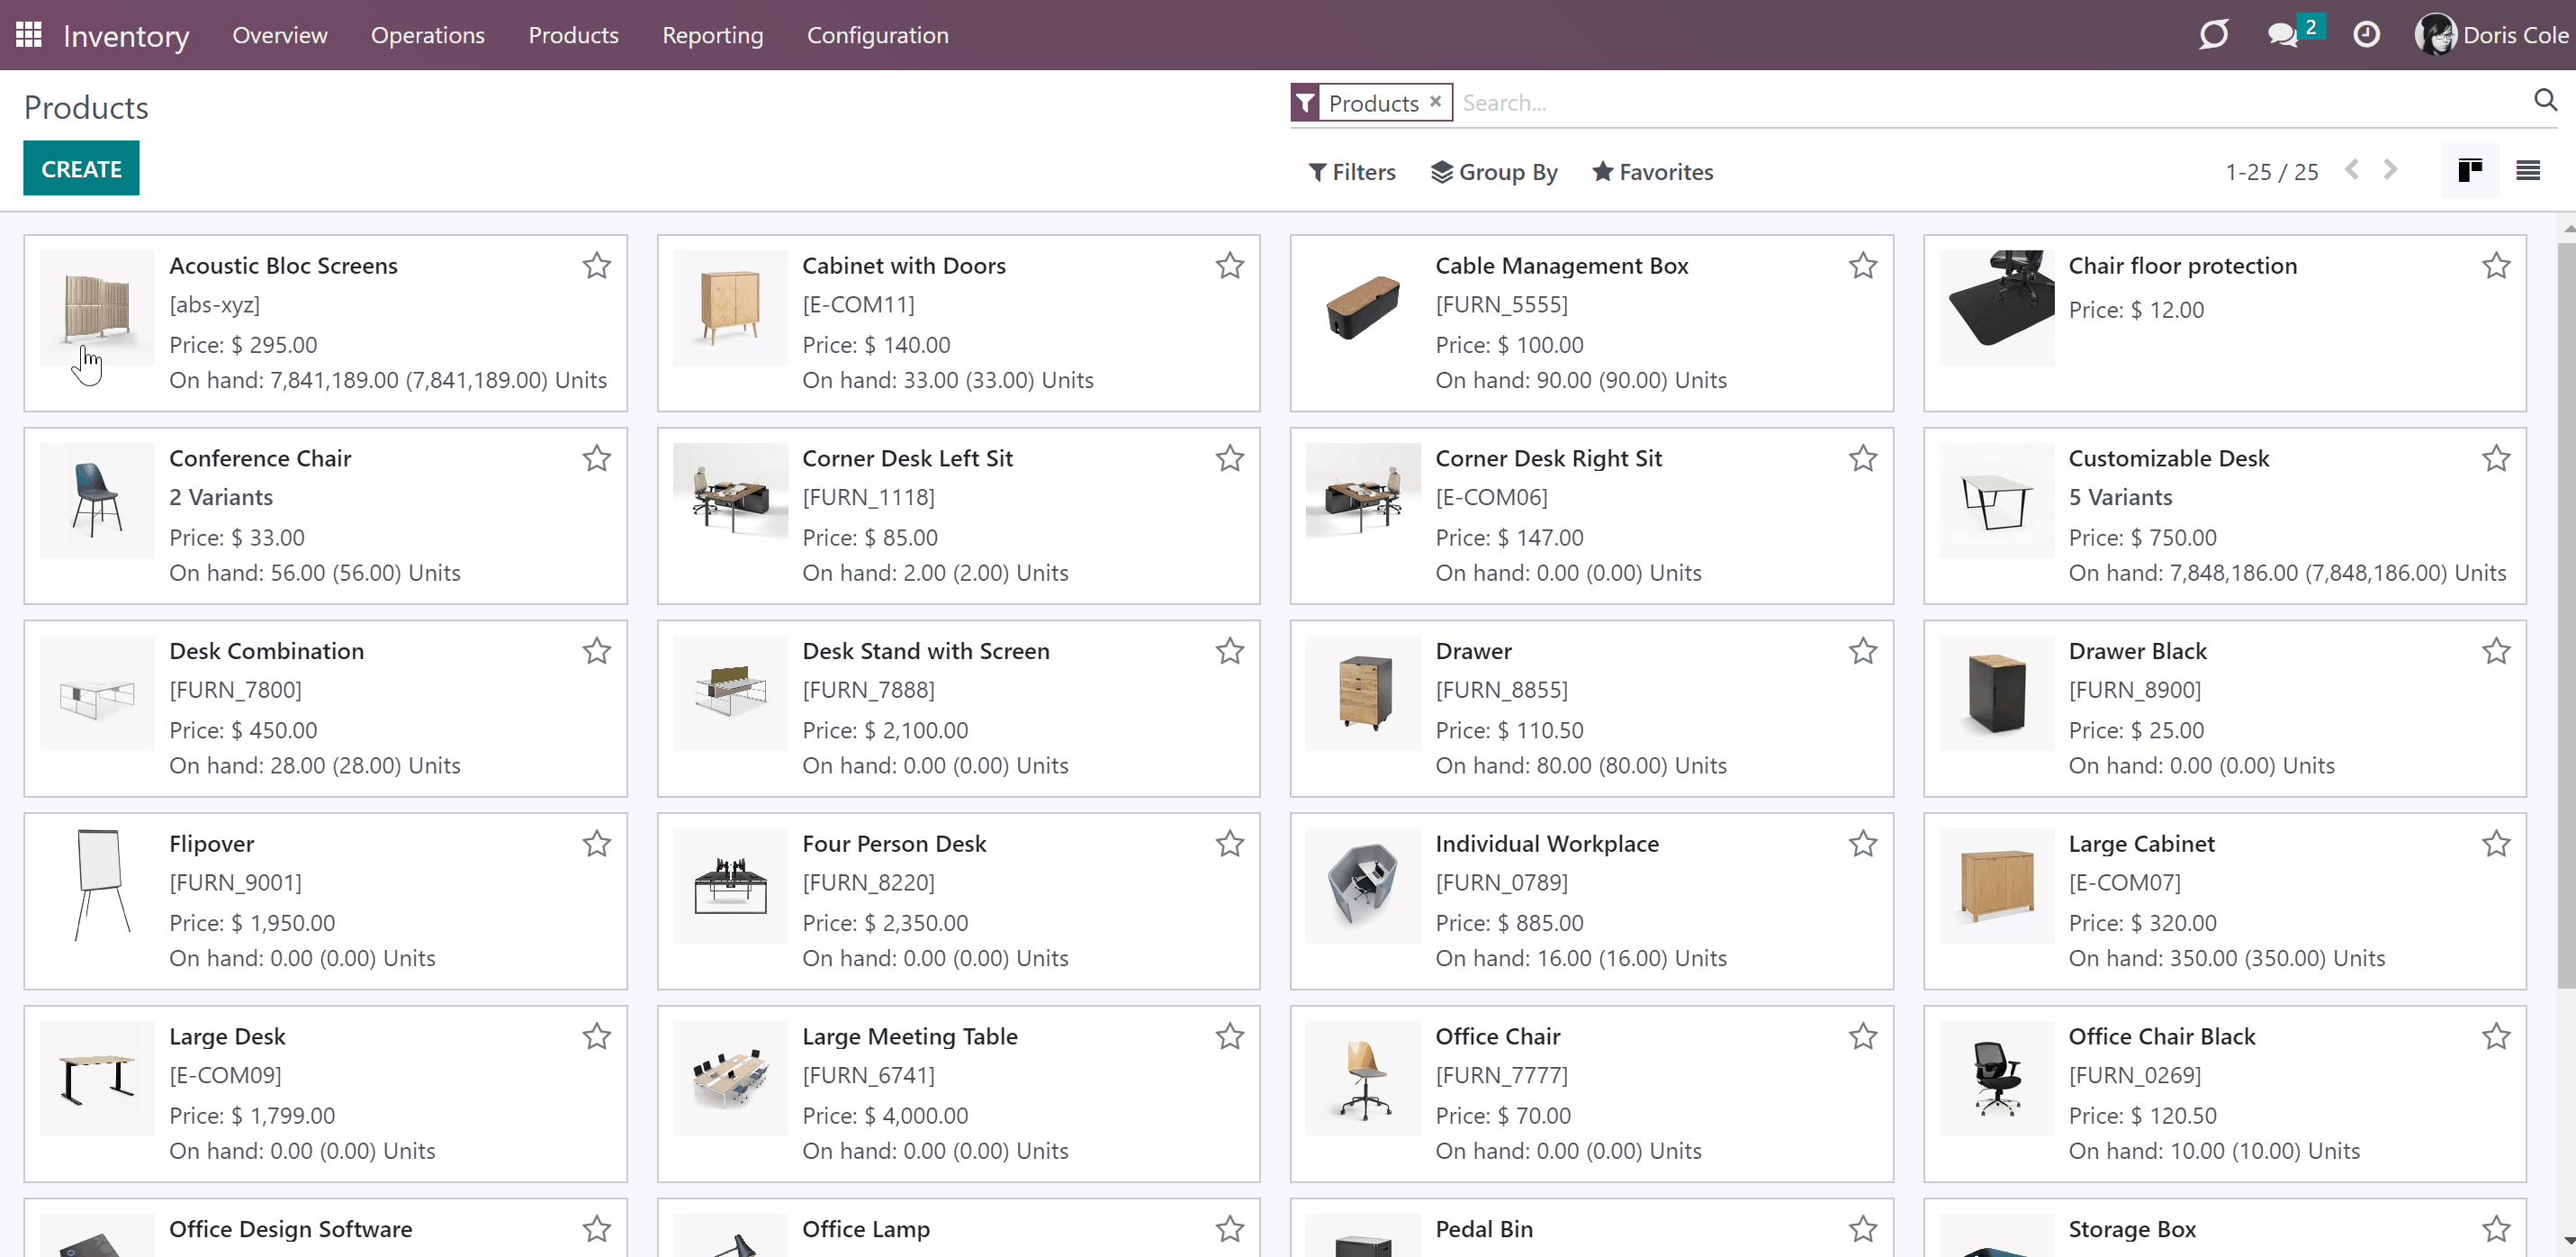The image size is (2576, 1257).
Task: Expand the Reporting menu
Action: click(x=713, y=35)
